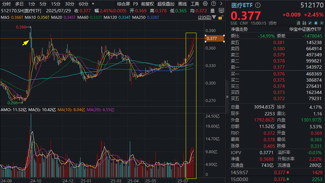Image resolution: width=325 pixels, height=183 pixels.
Task: Select the orange 0.377 price line label
Action: point(214,39)
